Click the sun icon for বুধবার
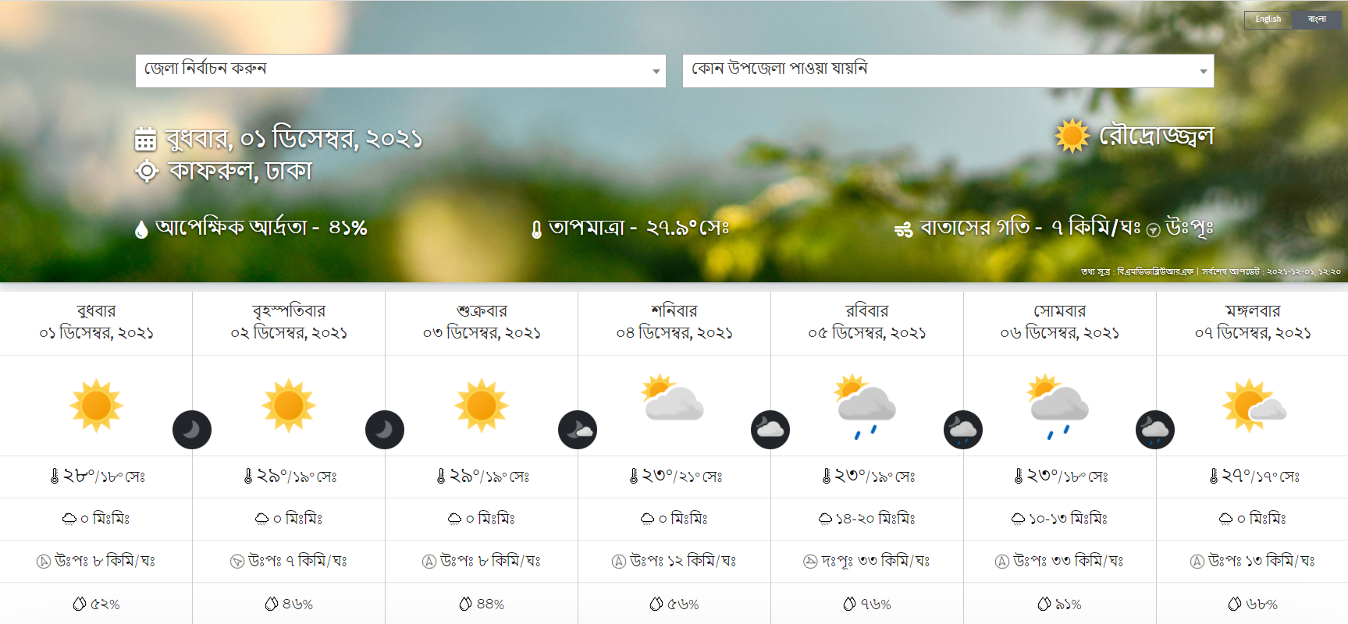Image resolution: width=1348 pixels, height=624 pixels. click(x=96, y=406)
